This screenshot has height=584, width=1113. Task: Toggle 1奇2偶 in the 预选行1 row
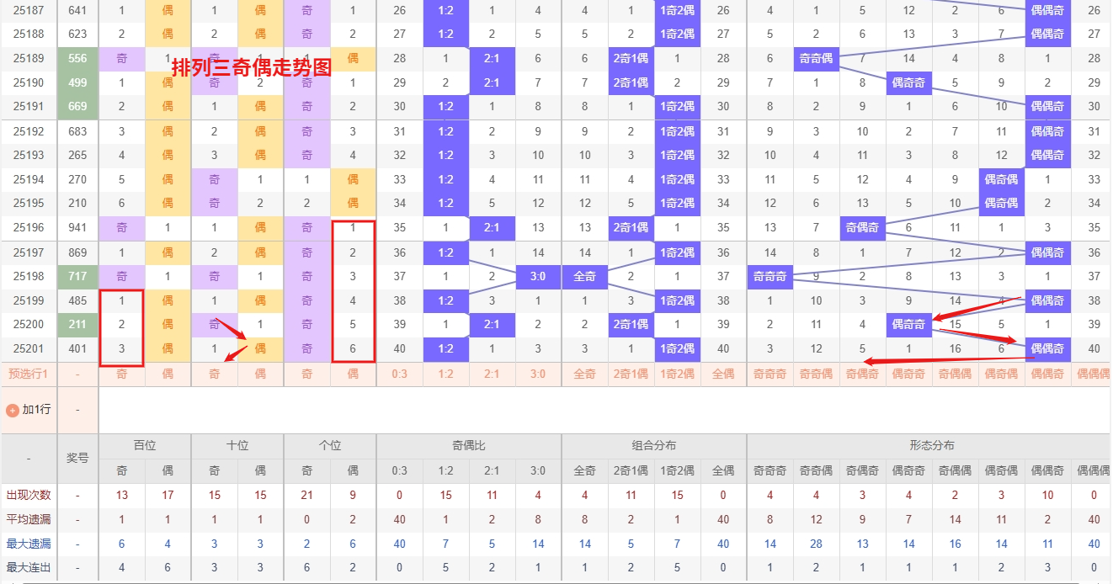click(x=678, y=374)
